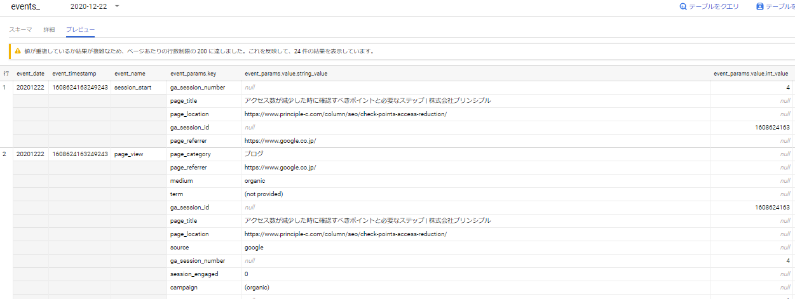This screenshot has width=795, height=299.
Task: Click the events_ table title
Action: pyautogui.click(x=25, y=6)
